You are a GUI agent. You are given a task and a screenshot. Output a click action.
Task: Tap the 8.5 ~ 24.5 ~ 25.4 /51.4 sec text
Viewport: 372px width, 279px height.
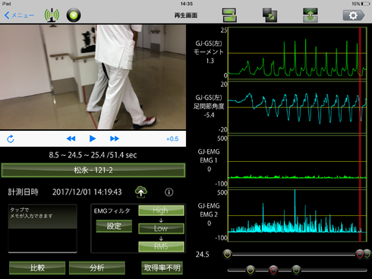(x=93, y=155)
